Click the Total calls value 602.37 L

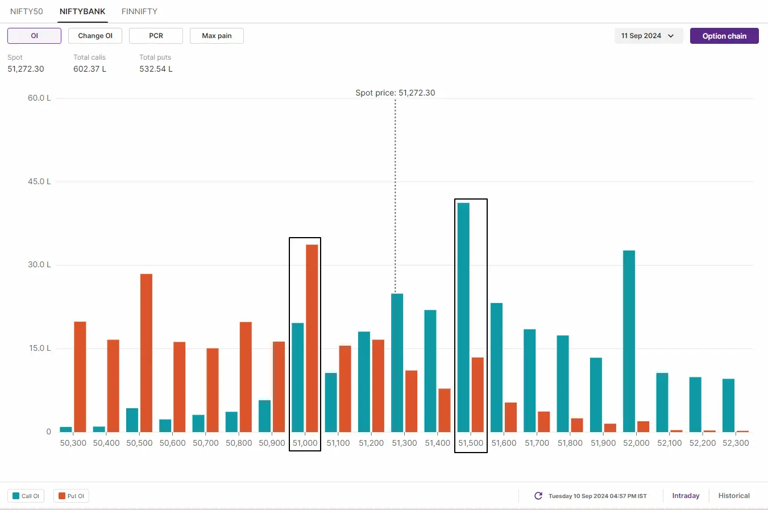(x=90, y=69)
